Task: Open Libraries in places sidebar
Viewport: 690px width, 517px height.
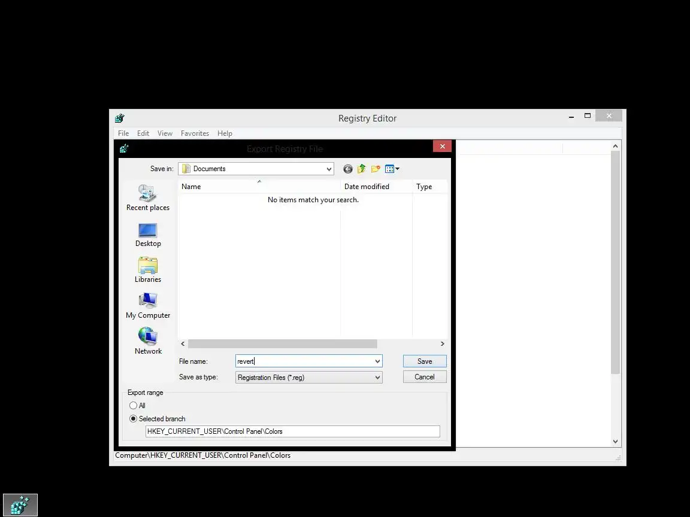Action: (148, 270)
